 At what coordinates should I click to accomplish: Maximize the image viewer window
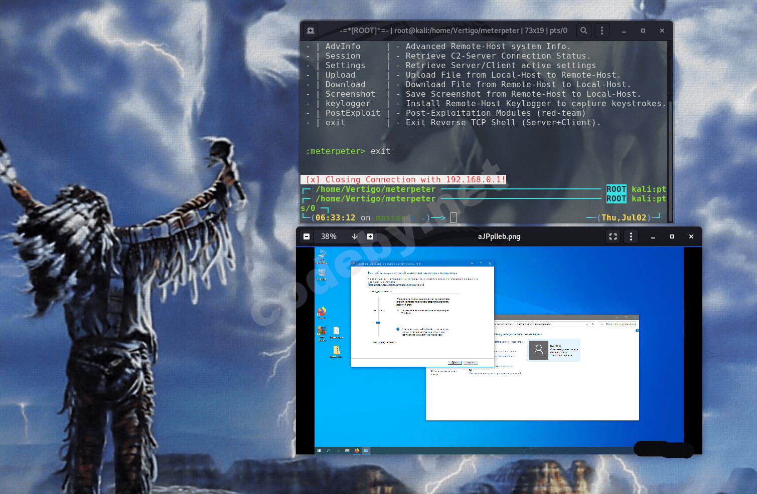tap(672, 236)
